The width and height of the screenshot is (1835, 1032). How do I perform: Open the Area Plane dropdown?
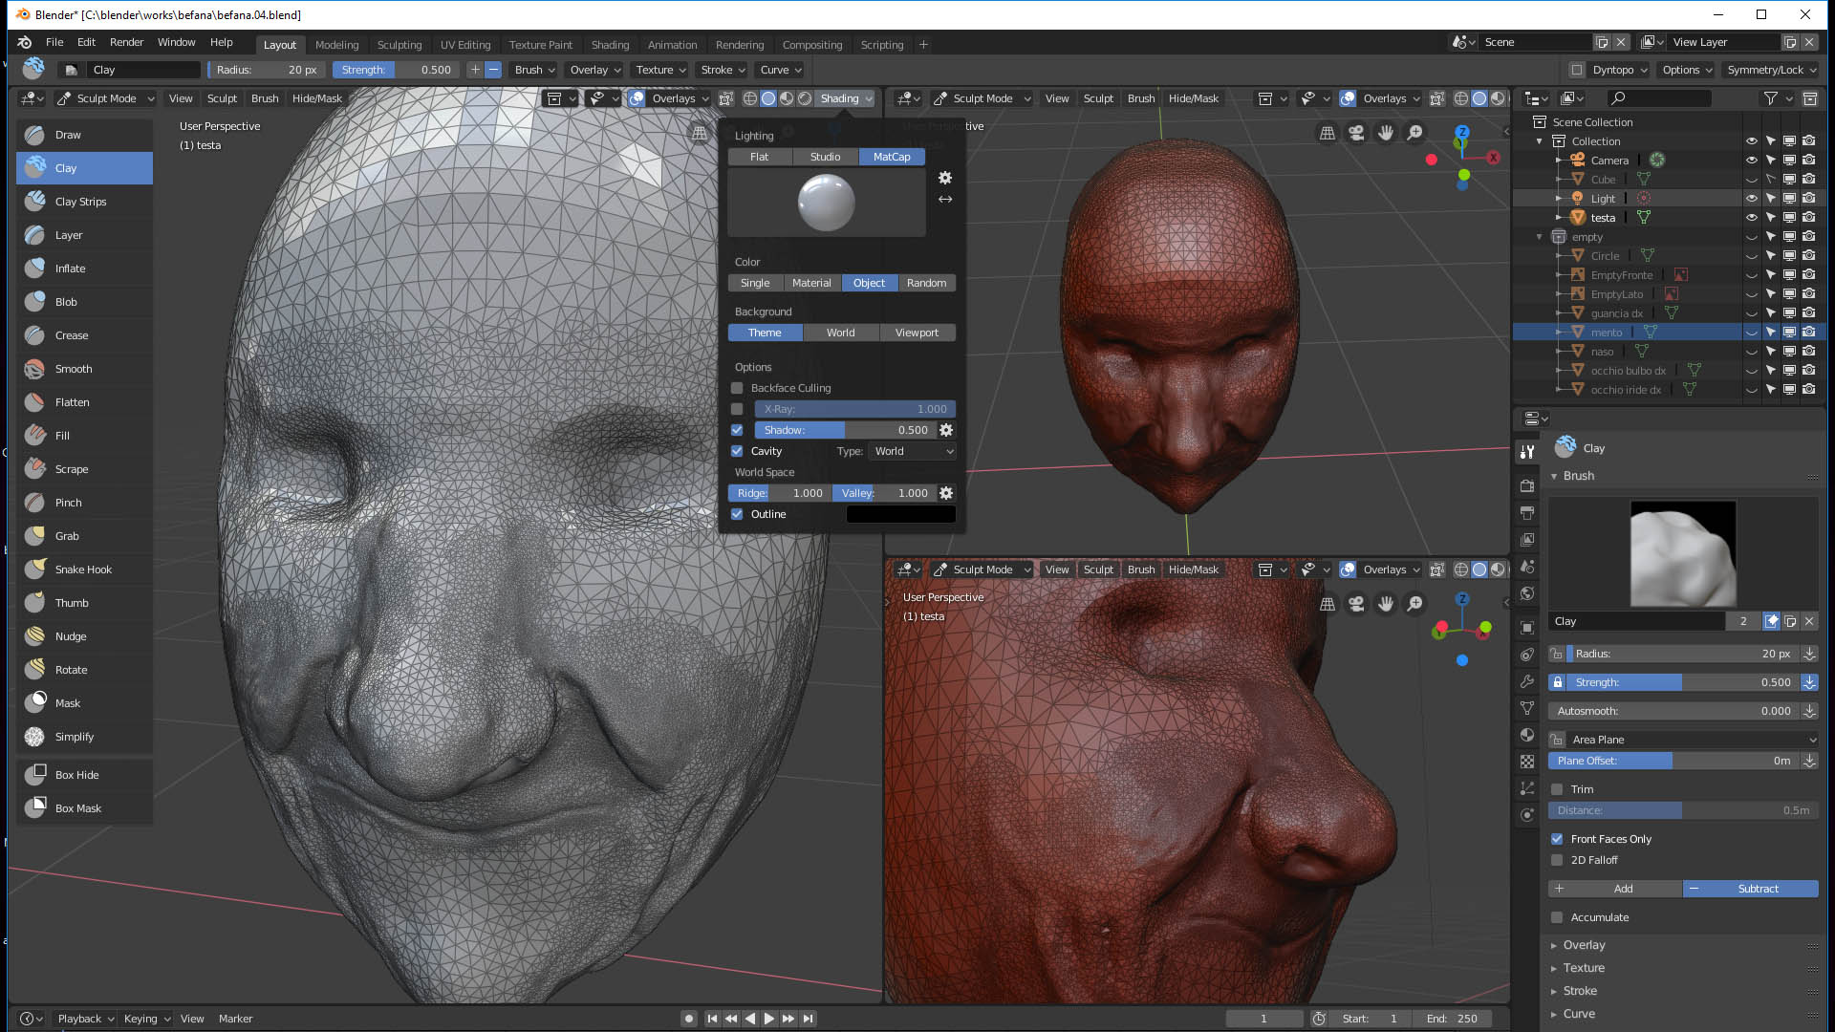1693,740
